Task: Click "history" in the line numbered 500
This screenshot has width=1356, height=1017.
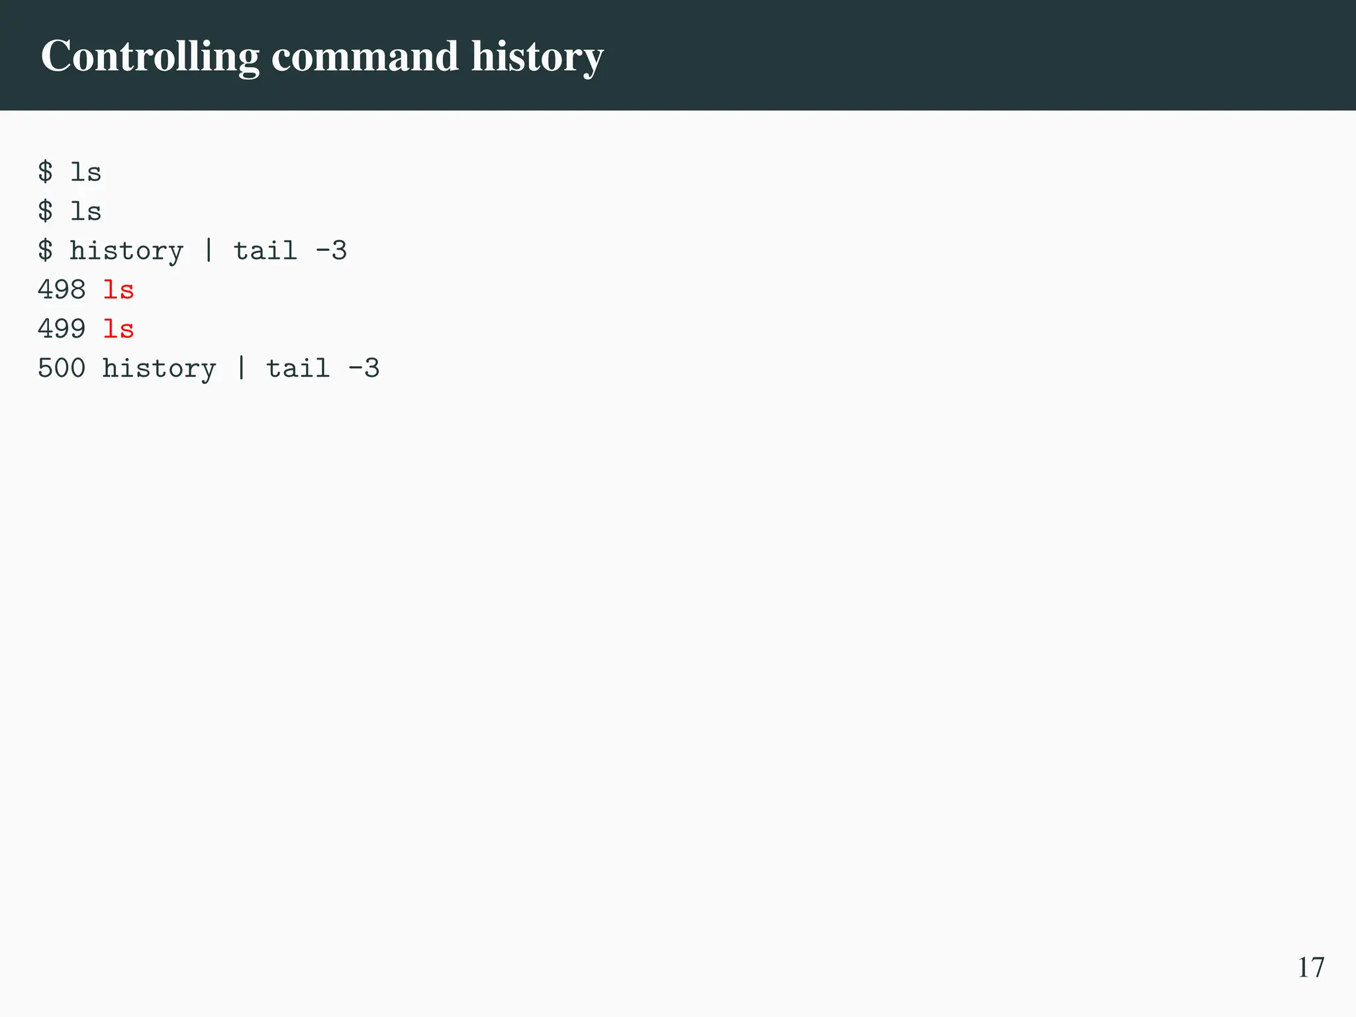Action: coord(159,369)
